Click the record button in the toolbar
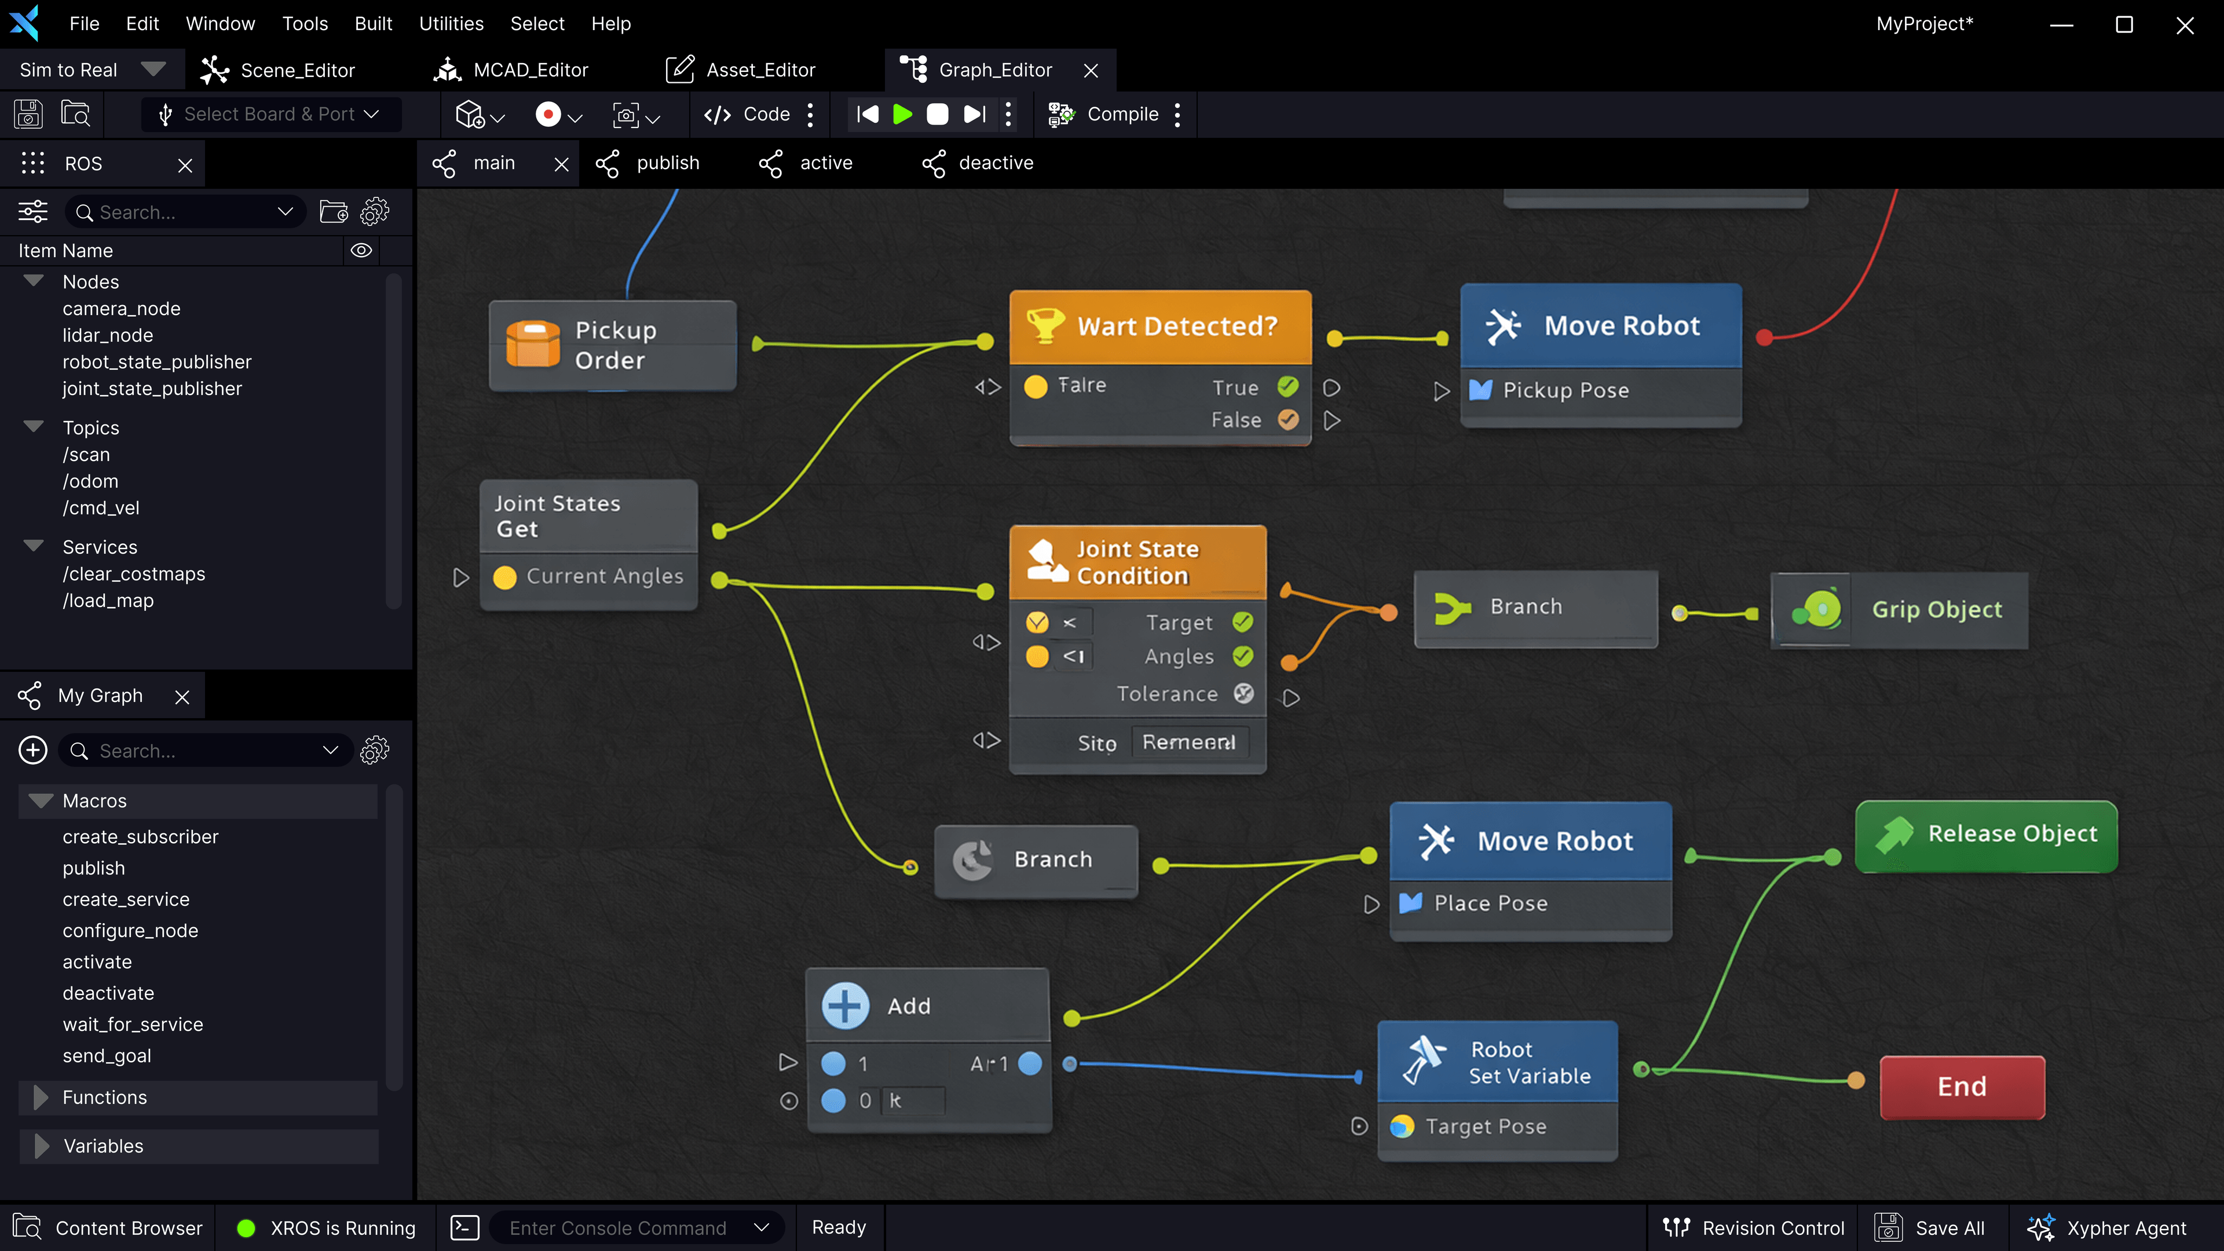The image size is (2224, 1251). point(547,114)
